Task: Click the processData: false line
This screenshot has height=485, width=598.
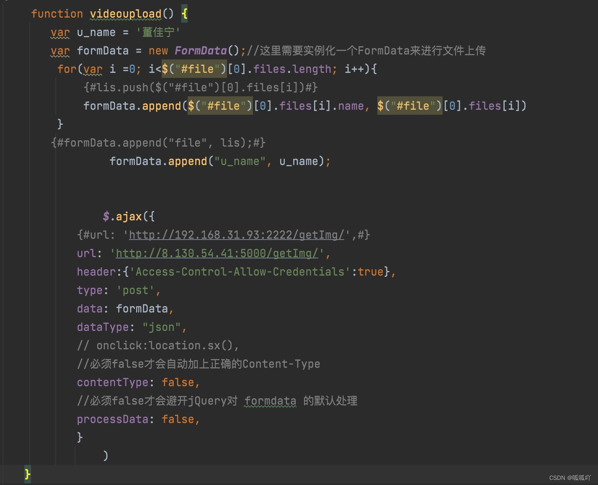Action: coord(138,419)
